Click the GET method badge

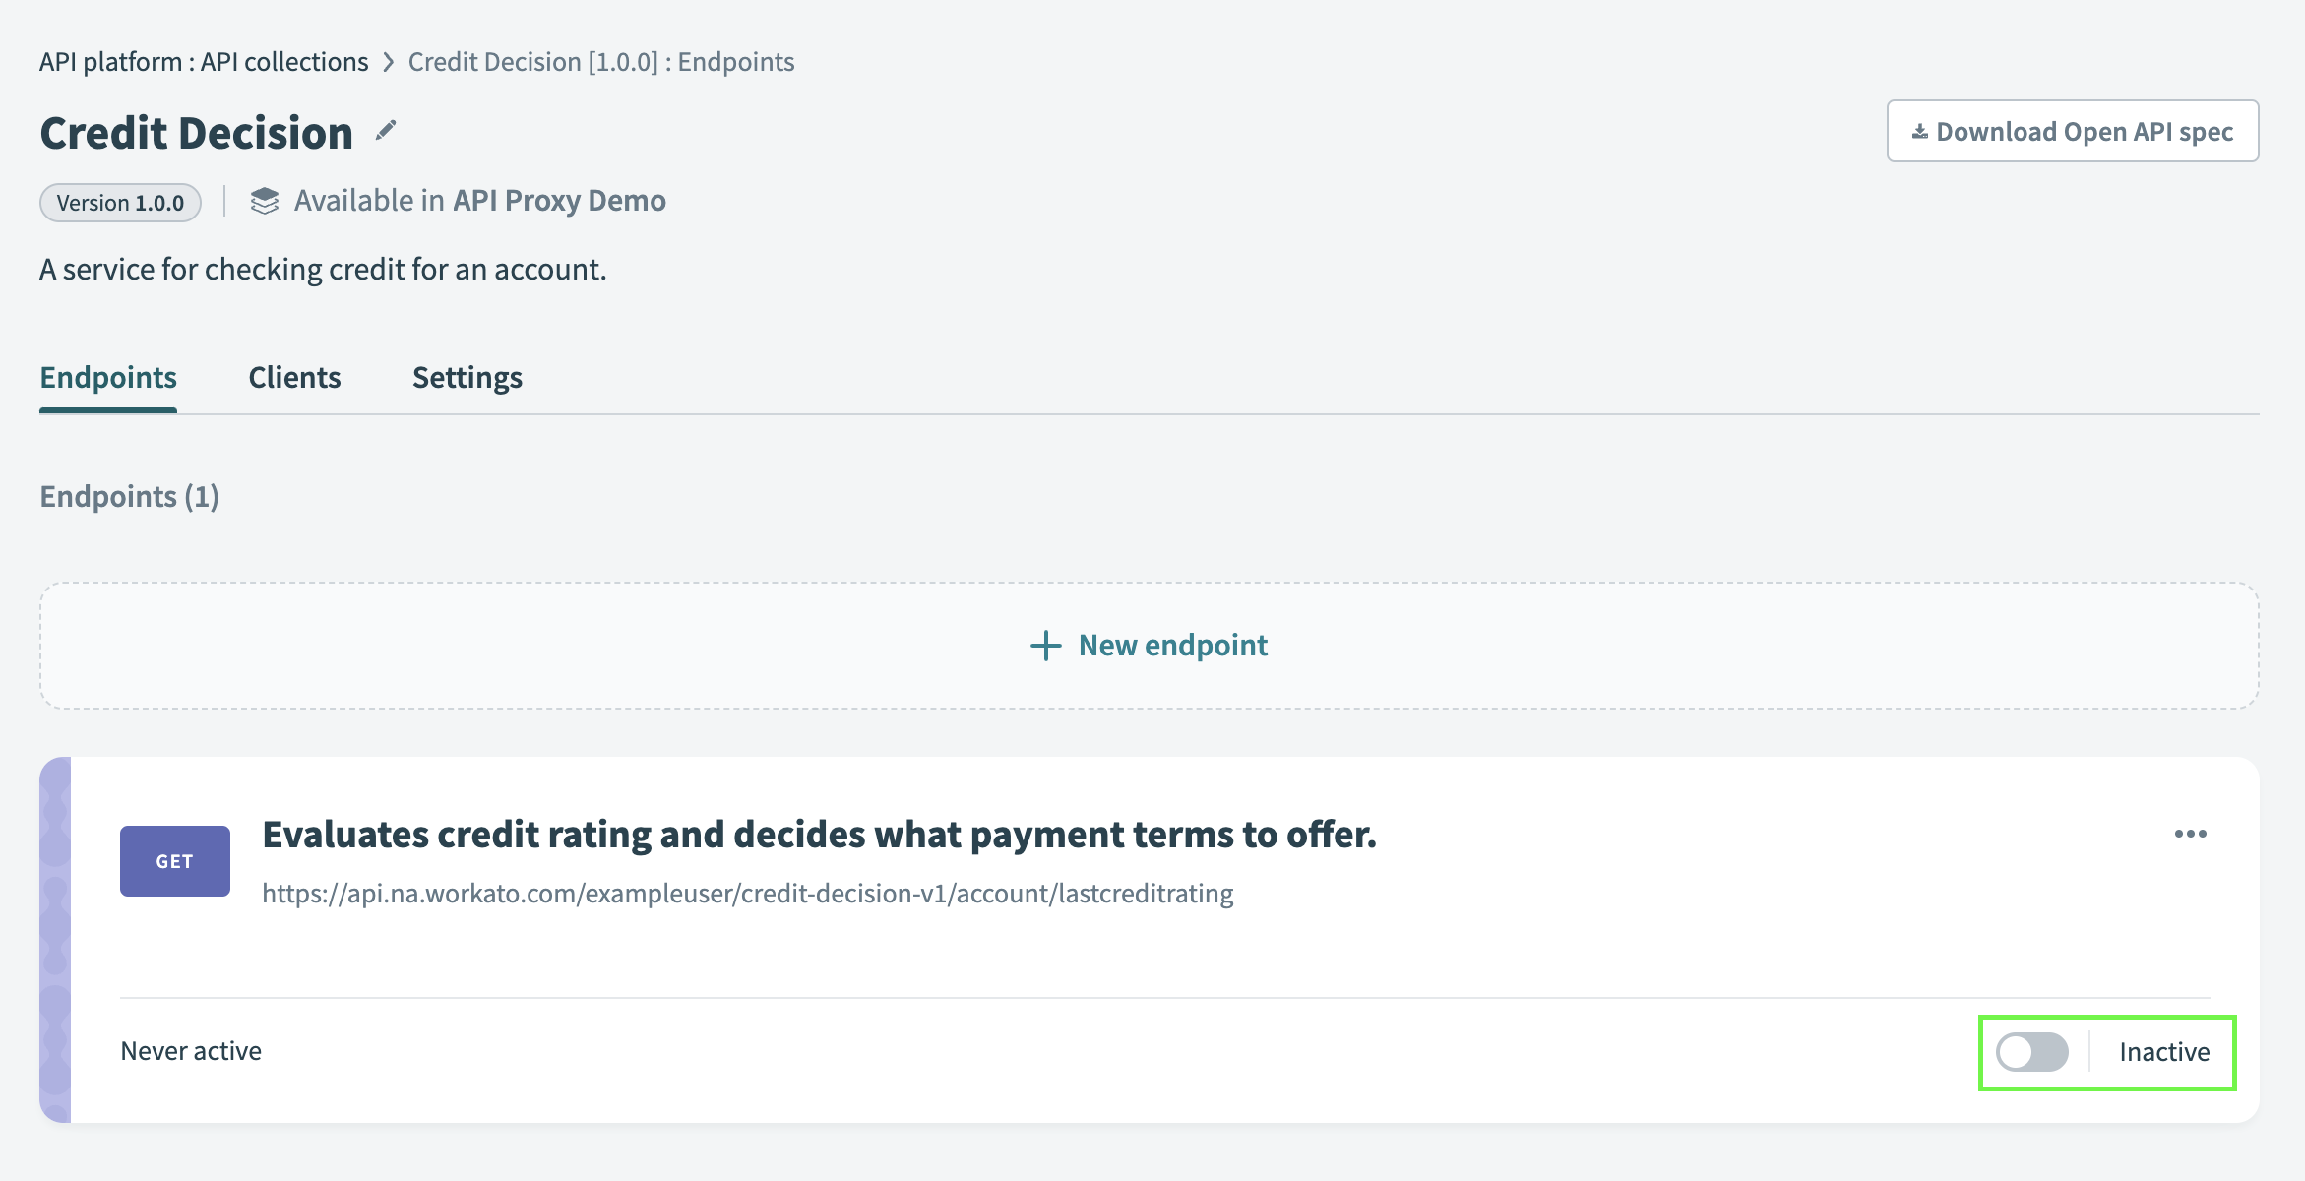click(174, 860)
